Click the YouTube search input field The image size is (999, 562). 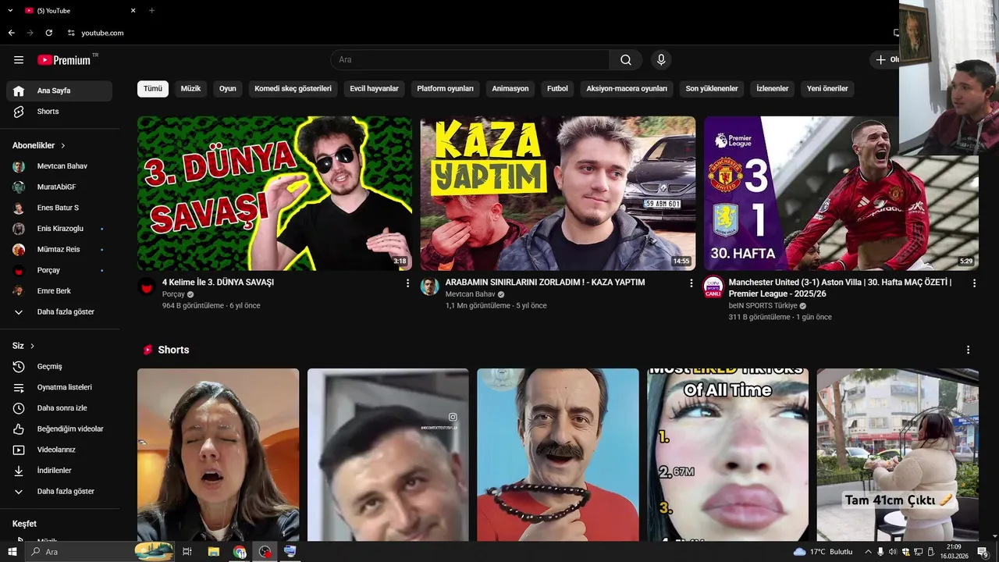coord(470,60)
